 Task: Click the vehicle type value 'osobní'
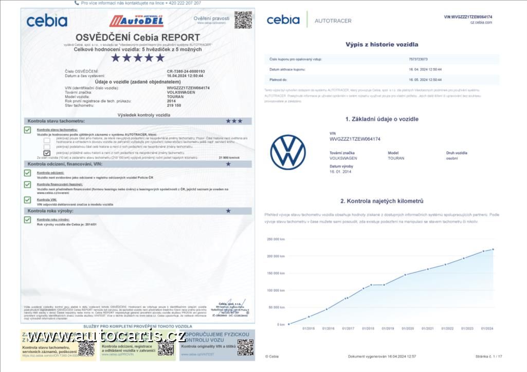point(452,158)
